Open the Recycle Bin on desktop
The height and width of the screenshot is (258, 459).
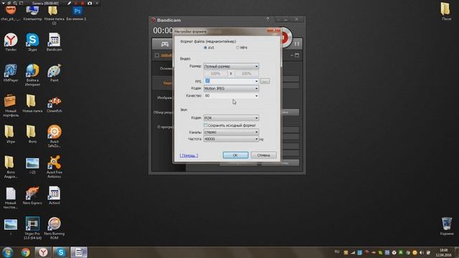tap(446, 226)
